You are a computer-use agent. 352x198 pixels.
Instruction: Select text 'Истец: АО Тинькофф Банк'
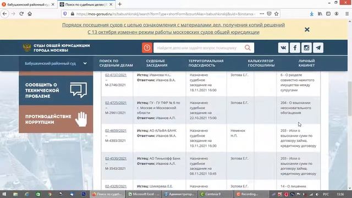click(158, 158)
